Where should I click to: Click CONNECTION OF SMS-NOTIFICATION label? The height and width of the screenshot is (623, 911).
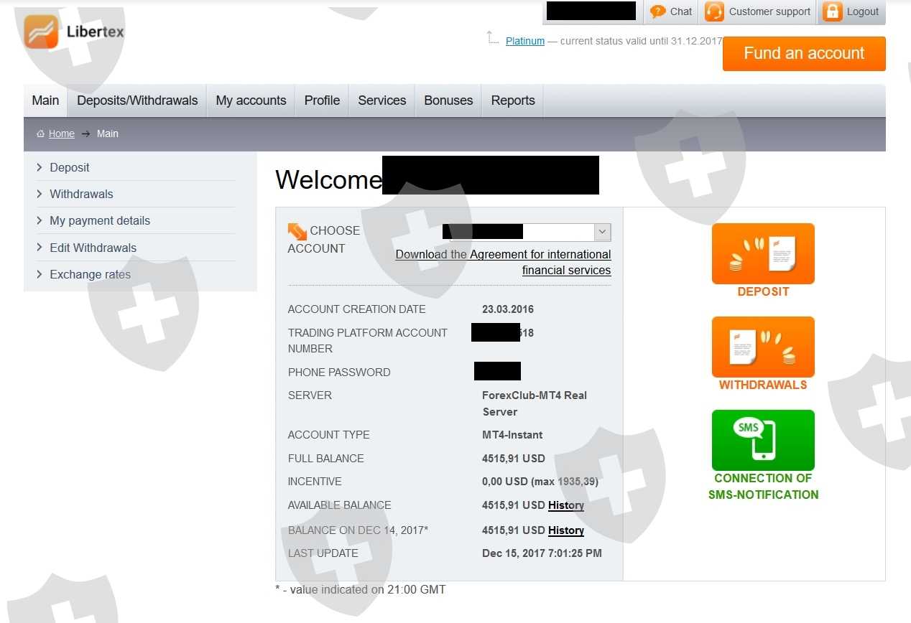click(763, 487)
